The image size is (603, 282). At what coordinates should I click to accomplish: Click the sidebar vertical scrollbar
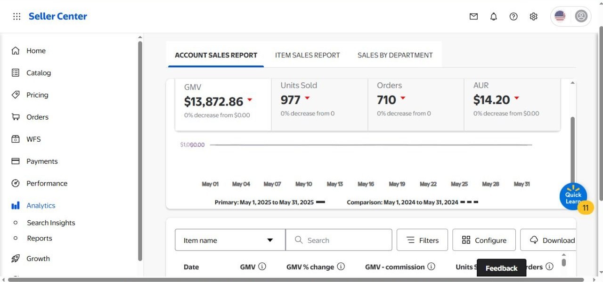(x=140, y=151)
